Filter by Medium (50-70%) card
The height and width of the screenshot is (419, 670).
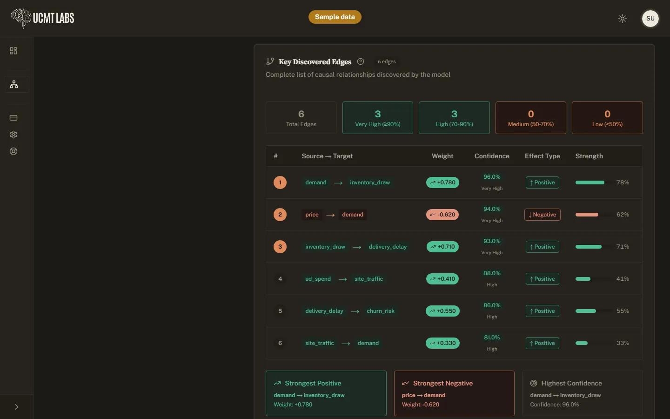point(531,118)
